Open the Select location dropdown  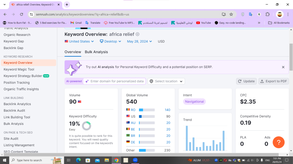point(166,81)
